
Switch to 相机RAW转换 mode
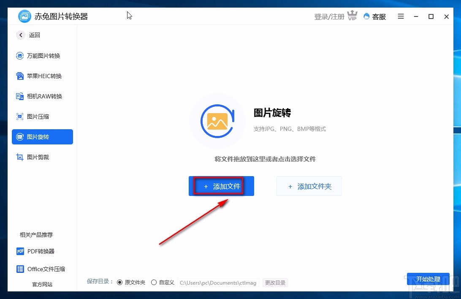tap(42, 96)
